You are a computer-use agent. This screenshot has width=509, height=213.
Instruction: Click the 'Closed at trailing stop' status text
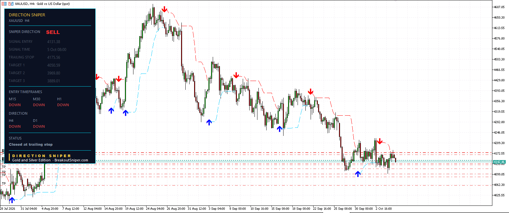pyautogui.click(x=31, y=144)
